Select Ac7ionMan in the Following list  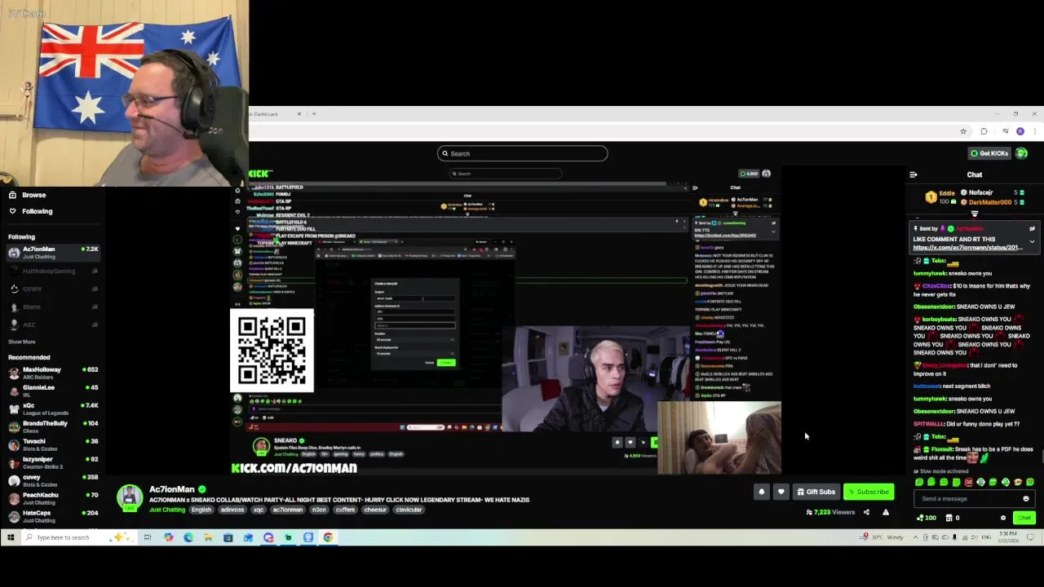[52, 253]
